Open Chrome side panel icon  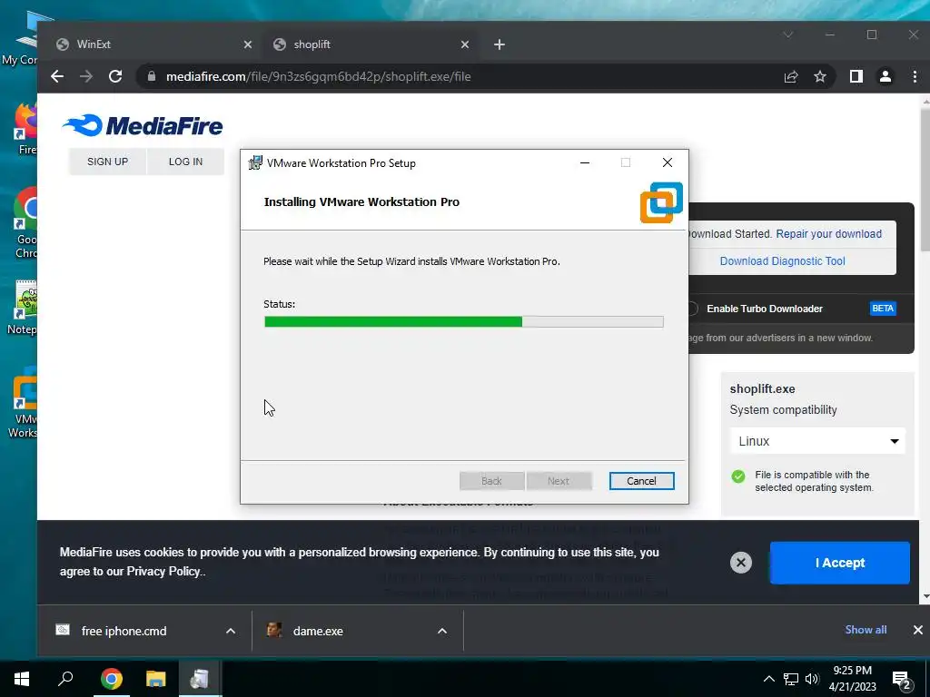pos(856,76)
